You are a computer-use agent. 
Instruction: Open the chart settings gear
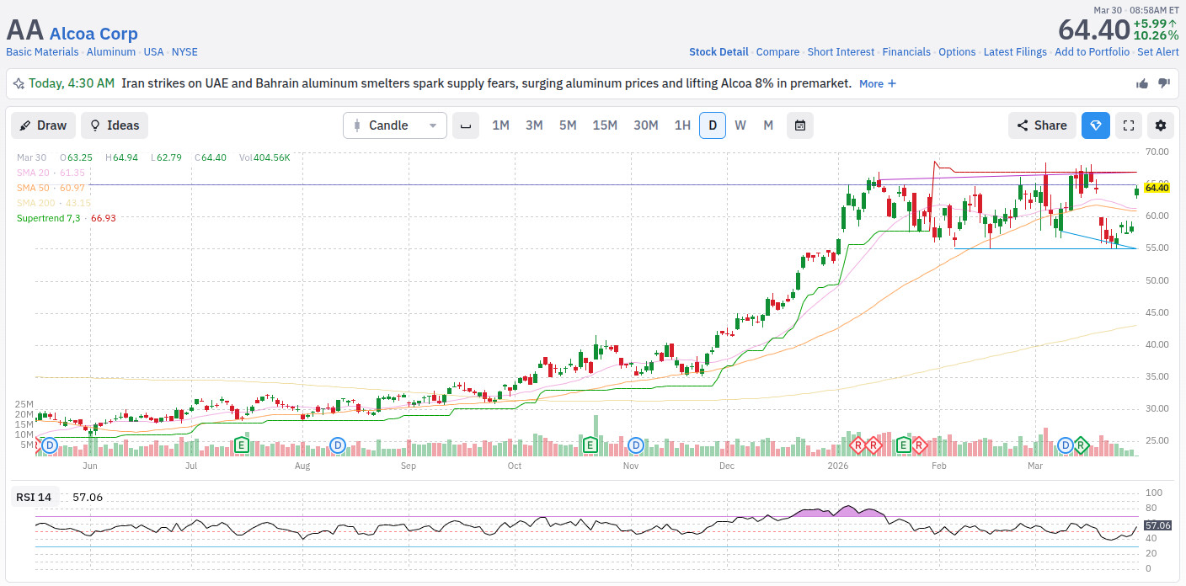coord(1161,125)
